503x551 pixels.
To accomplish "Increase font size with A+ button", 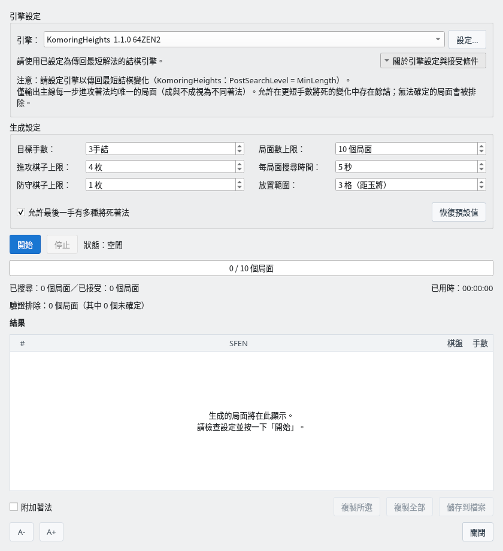I will [x=51, y=532].
